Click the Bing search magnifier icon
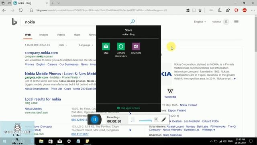 pyautogui.click(x=133, y=21)
